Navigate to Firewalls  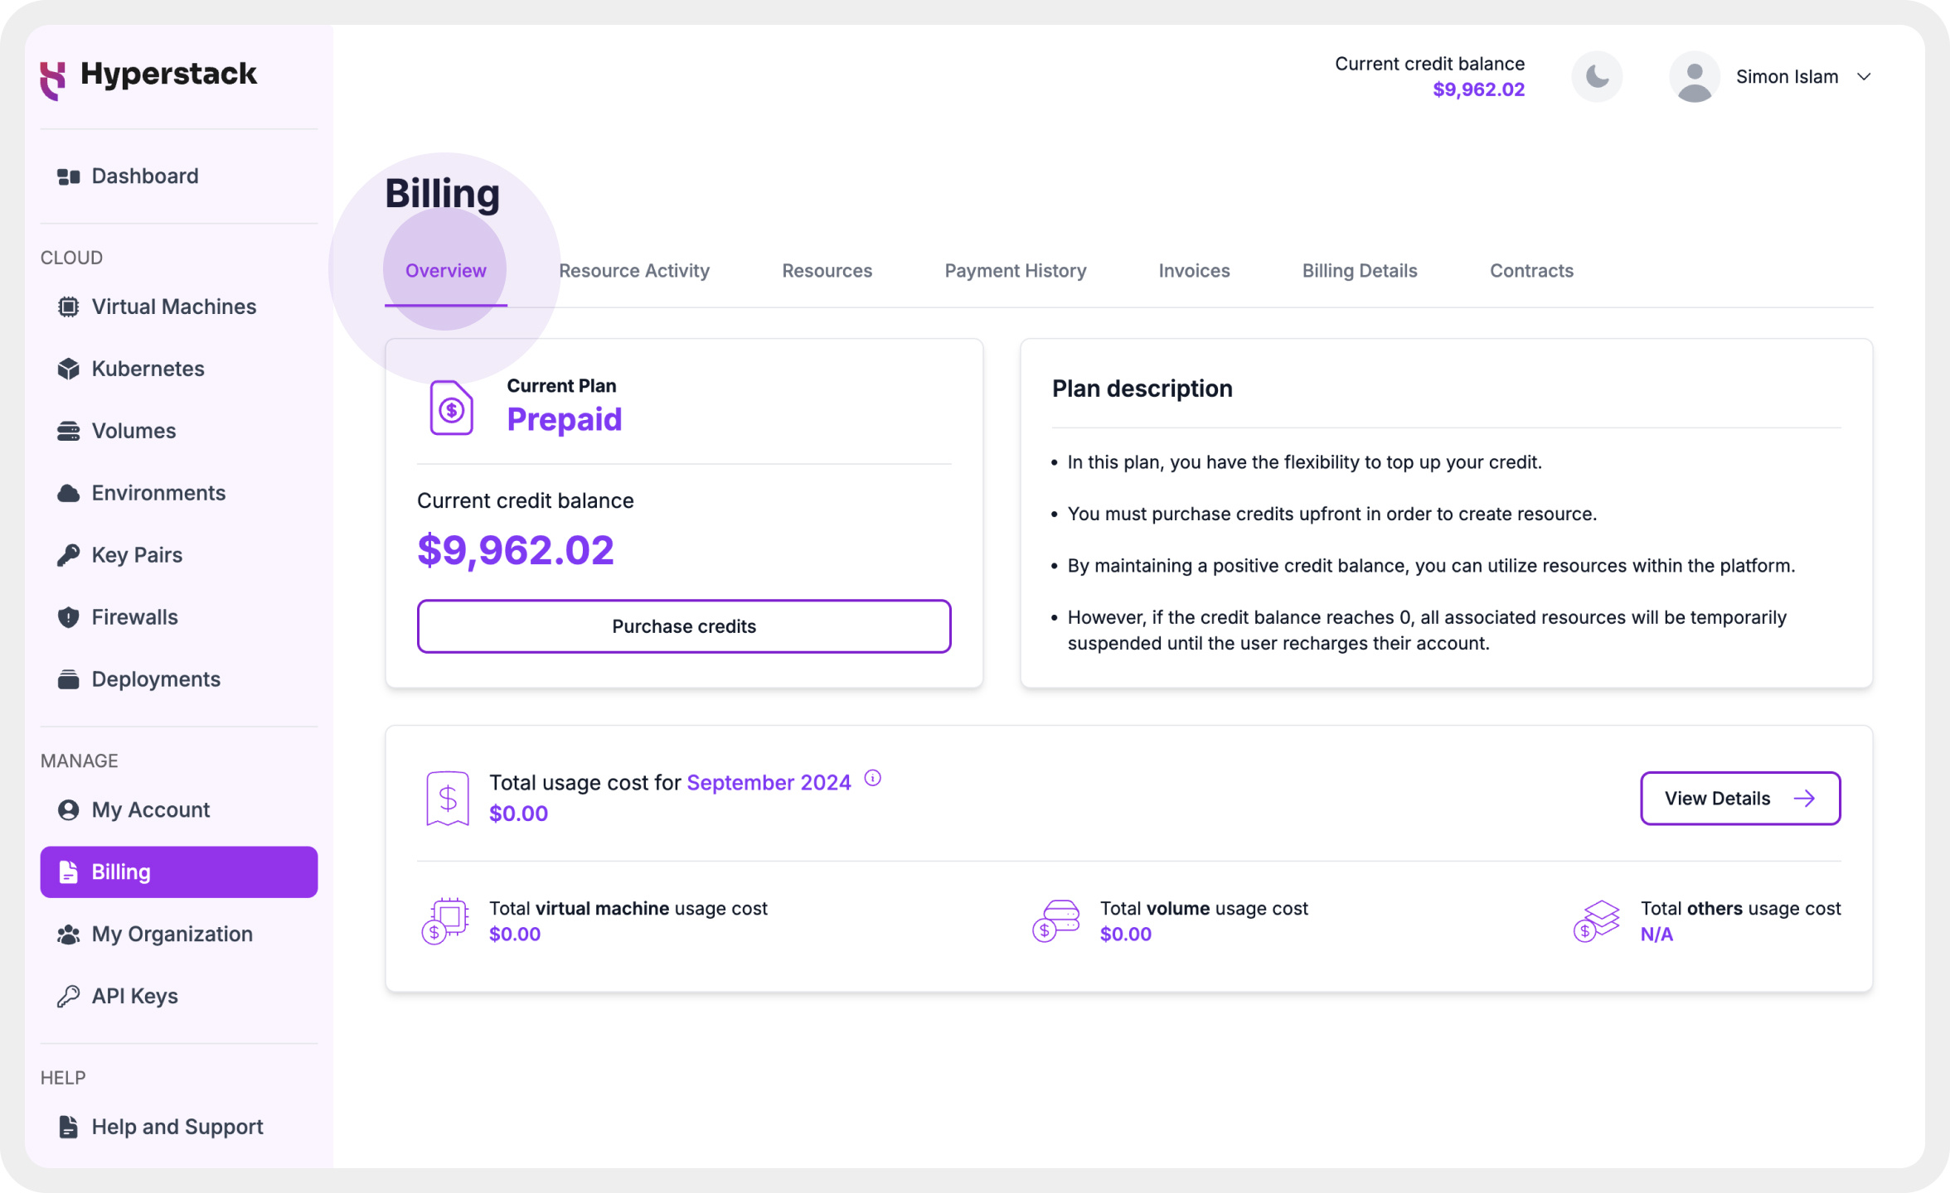[178, 617]
